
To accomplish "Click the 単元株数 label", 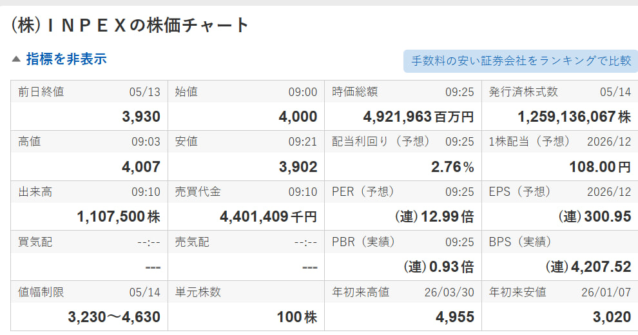I will (x=198, y=292).
